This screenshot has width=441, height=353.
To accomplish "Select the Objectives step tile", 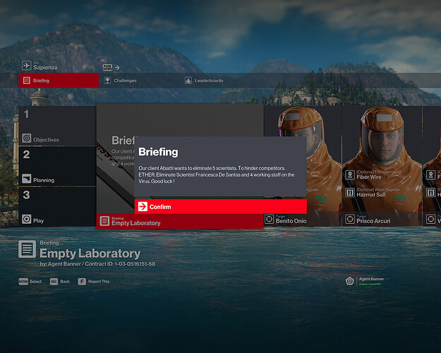I will pos(57,126).
